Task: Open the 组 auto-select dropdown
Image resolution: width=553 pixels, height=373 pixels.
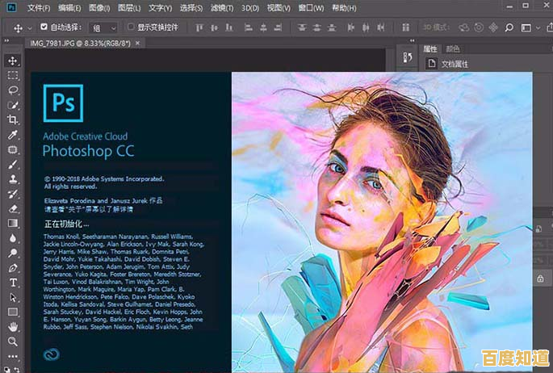Action: (x=103, y=27)
